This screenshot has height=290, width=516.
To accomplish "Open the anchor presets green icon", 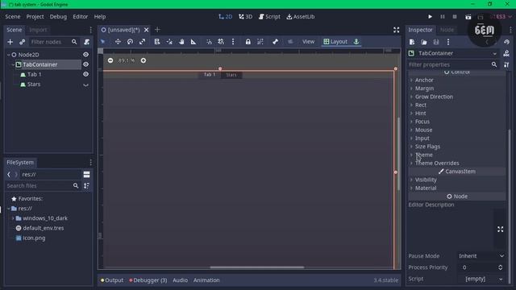I will pos(356,42).
